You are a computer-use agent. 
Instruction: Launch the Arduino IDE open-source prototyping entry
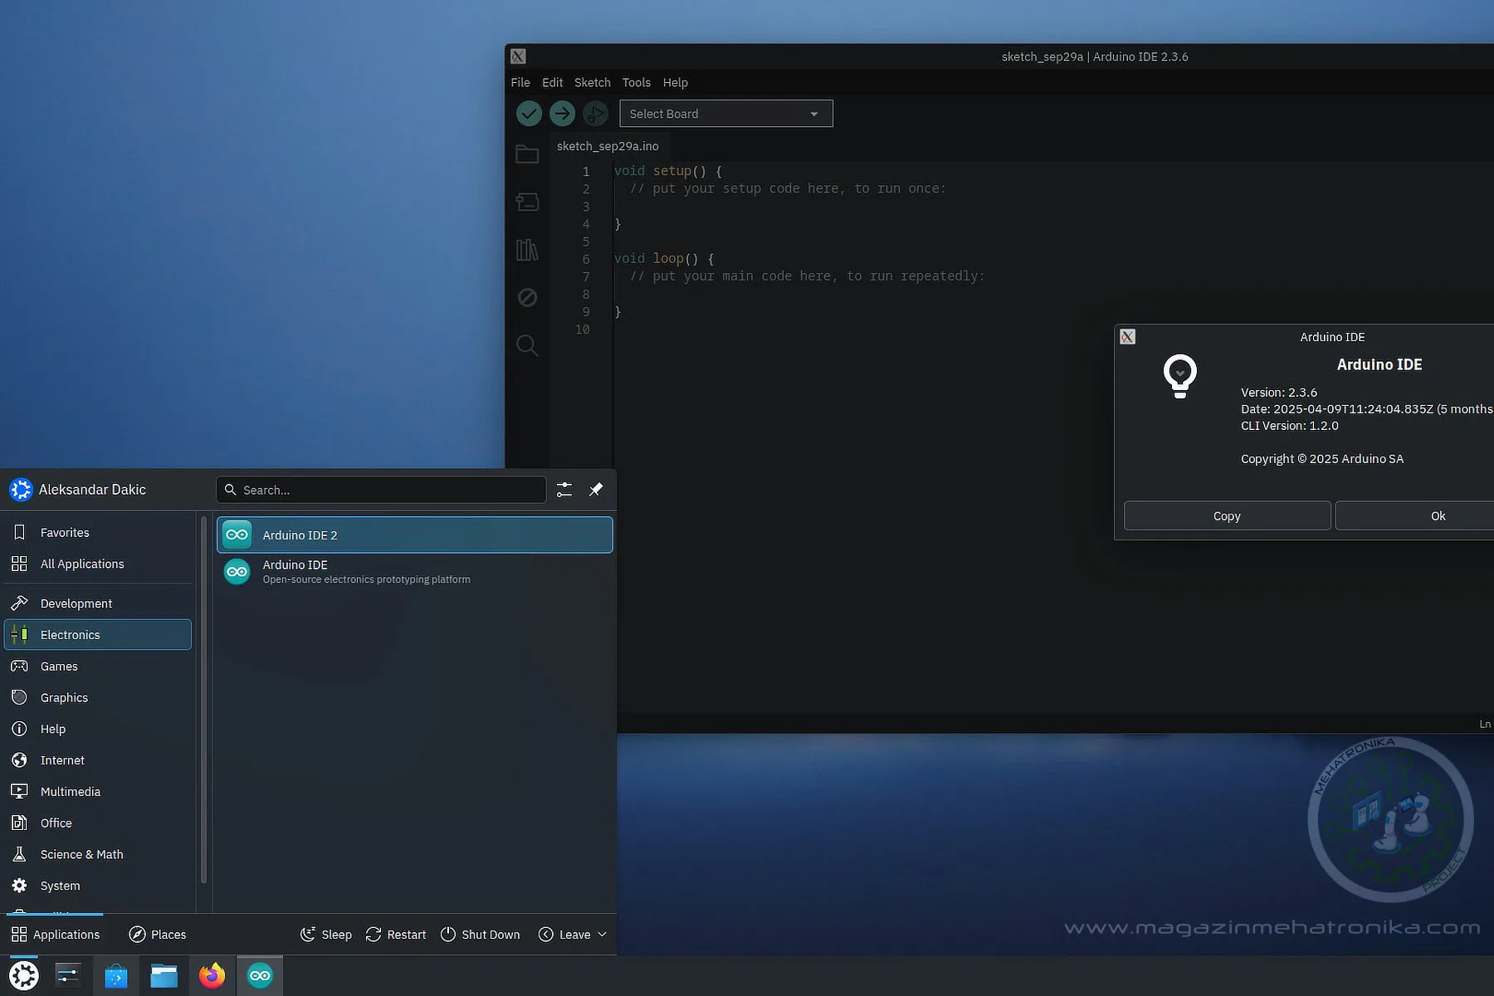pyautogui.click(x=415, y=571)
